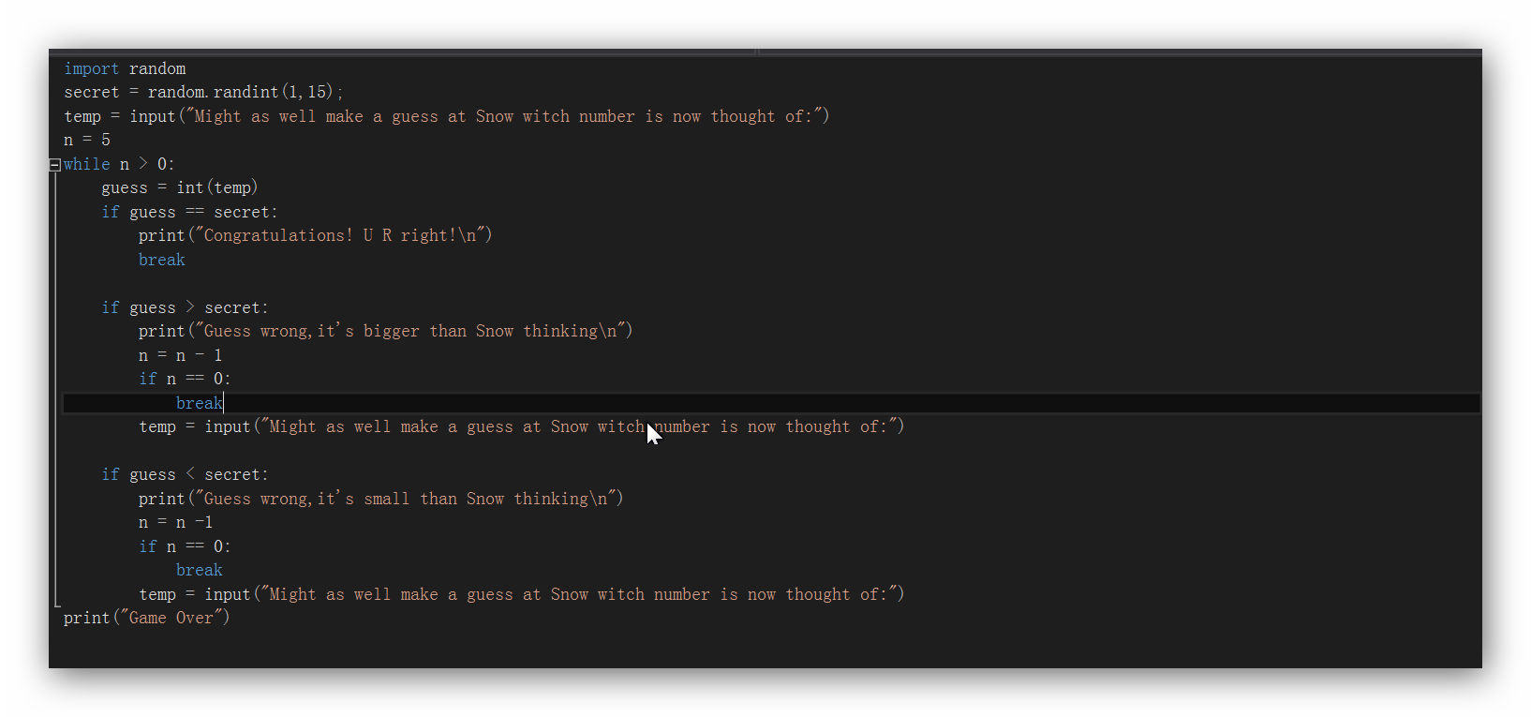The height and width of the screenshot is (717, 1531).
Task: Click the 'if guess > secret:' condition
Action: pos(185,307)
